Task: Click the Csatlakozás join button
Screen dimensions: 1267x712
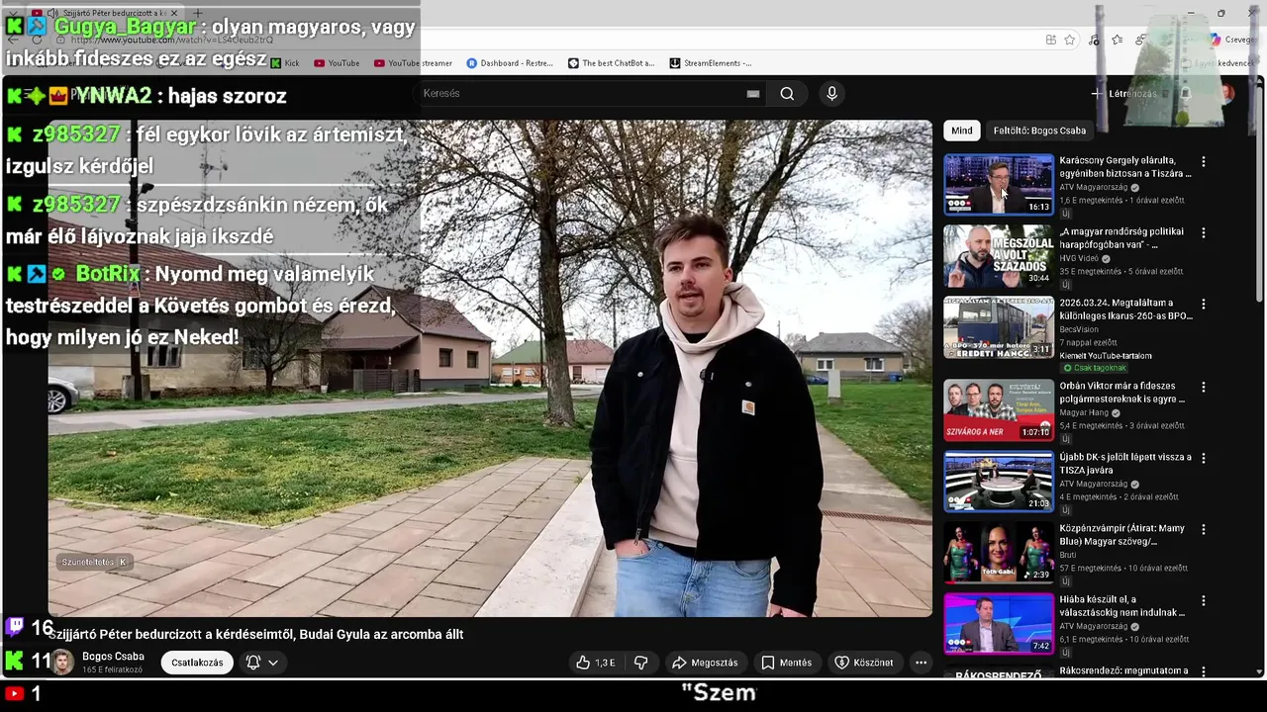Action: (x=197, y=663)
